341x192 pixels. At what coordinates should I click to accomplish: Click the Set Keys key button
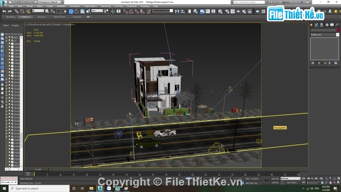pyautogui.click(x=266, y=180)
